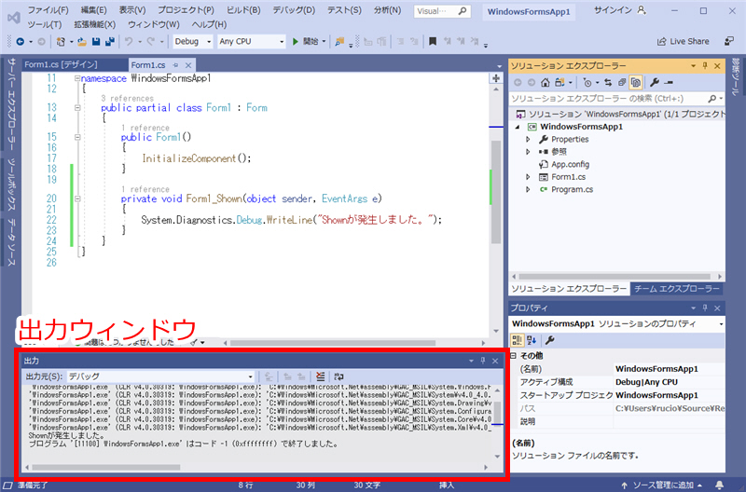
Task: Open the 編集(E) menu
Action: point(93,10)
